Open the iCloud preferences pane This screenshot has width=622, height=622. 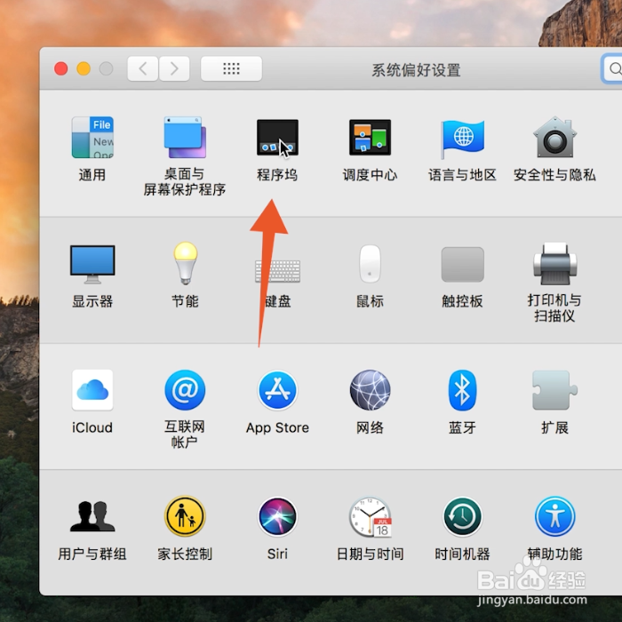(x=92, y=390)
